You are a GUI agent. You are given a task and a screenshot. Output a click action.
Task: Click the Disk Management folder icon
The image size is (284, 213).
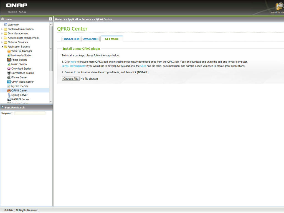6,34
